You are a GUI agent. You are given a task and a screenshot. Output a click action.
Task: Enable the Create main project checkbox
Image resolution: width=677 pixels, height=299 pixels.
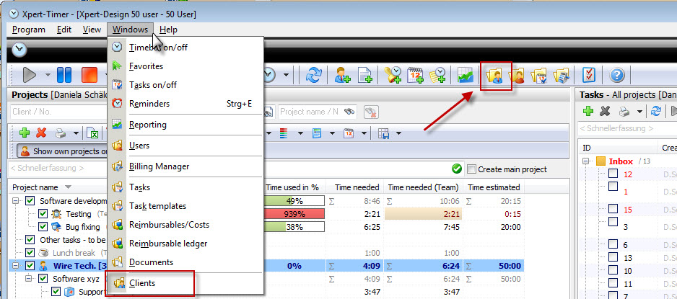472,169
